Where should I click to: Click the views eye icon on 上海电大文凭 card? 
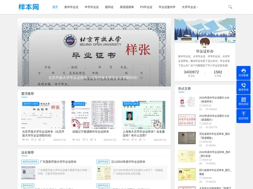(x=124, y=140)
